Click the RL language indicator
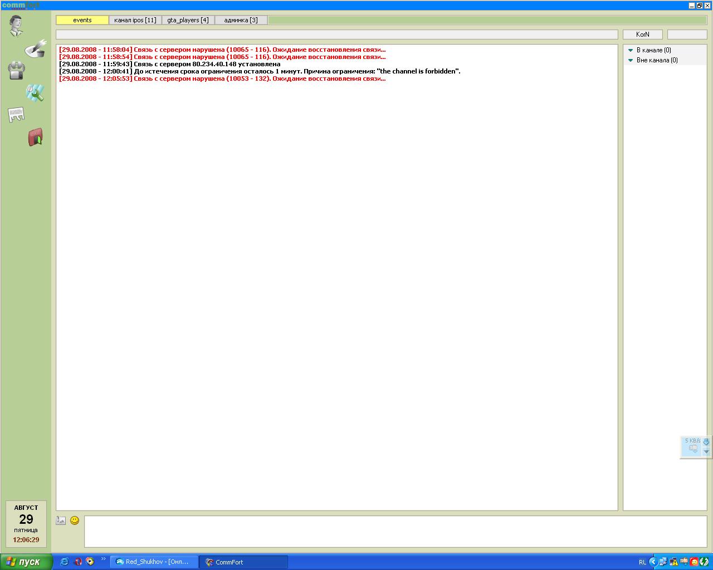Viewport: 713px width, 570px height. [x=642, y=562]
